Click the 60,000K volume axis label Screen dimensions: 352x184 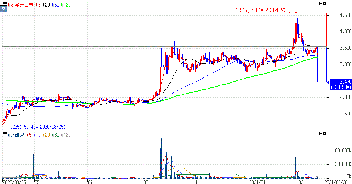coord(343,150)
